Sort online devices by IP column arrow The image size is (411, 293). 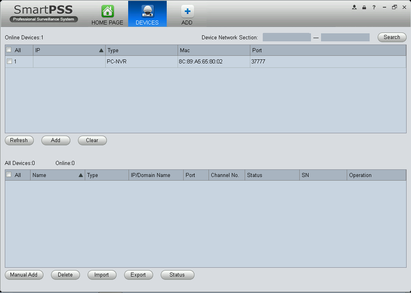click(101, 51)
